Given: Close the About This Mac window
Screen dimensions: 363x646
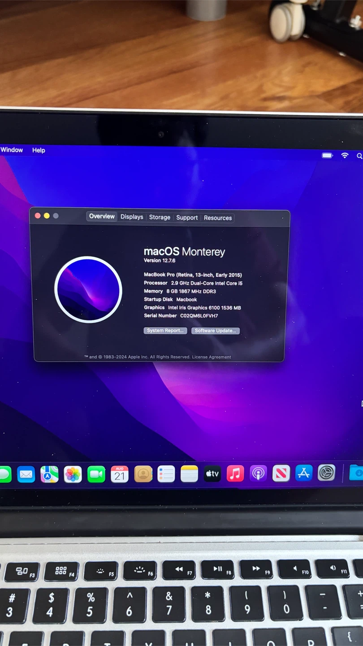Looking at the screenshot, I should point(38,216).
